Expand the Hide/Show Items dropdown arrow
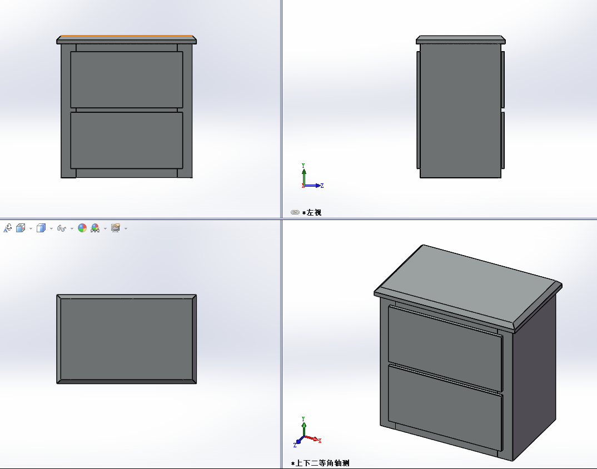The image size is (597, 469). click(x=72, y=229)
